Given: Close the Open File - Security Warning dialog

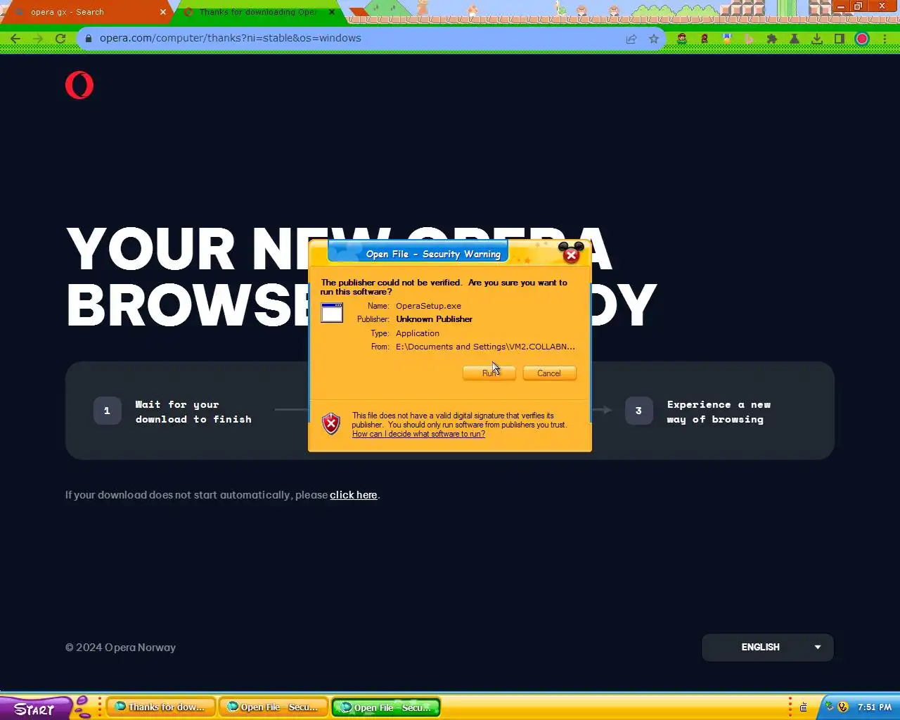Looking at the screenshot, I should pos(571,255).
